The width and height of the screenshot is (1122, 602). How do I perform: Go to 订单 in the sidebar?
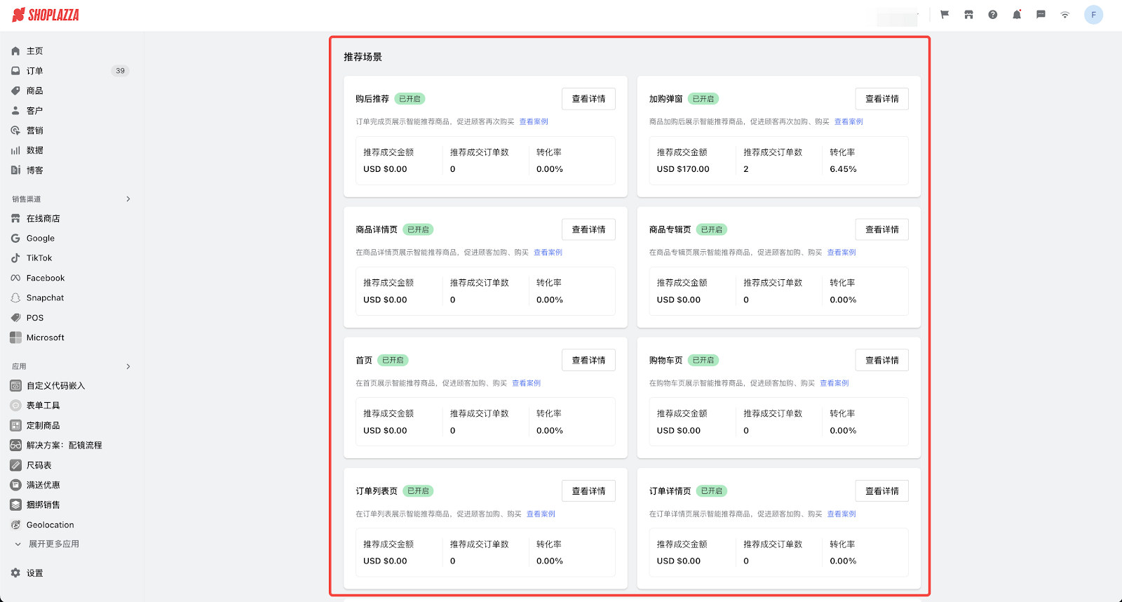[34, 71]
